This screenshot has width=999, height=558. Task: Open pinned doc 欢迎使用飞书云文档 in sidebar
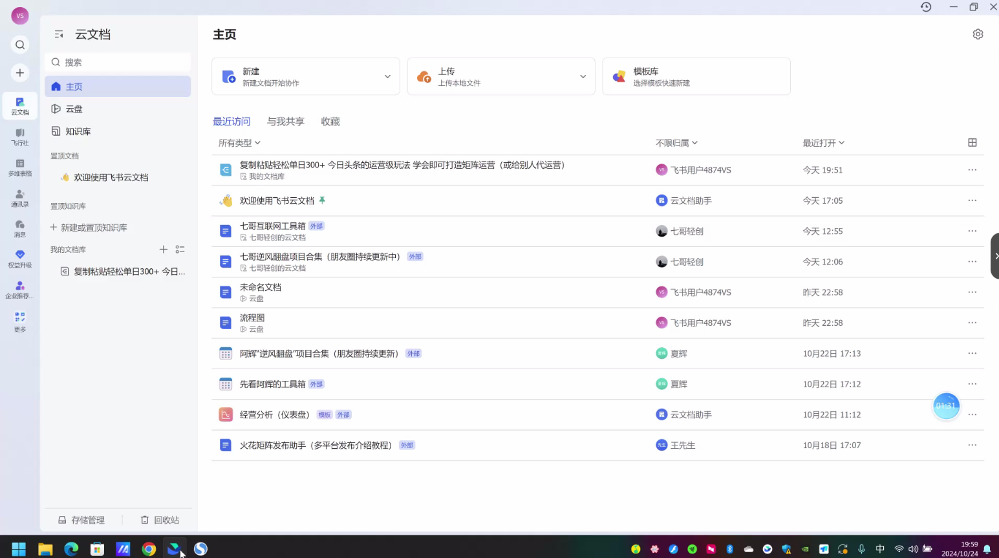click(x=111, y=177)
